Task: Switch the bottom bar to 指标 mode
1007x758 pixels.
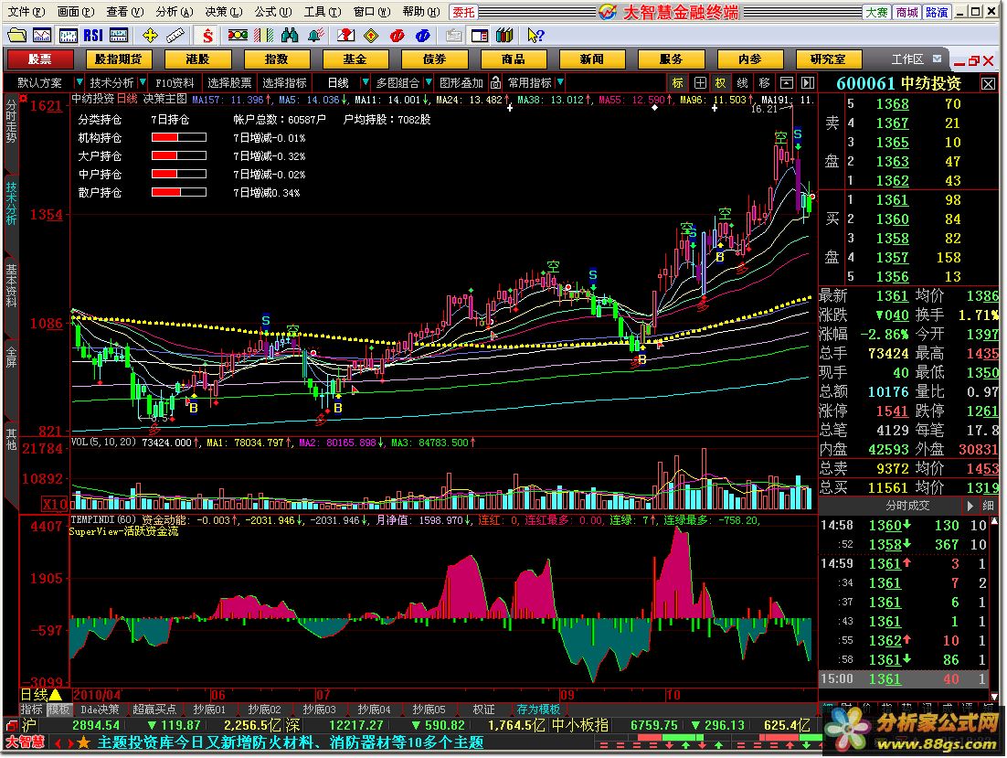Action: pyautogui.click(x=31, y=710)
